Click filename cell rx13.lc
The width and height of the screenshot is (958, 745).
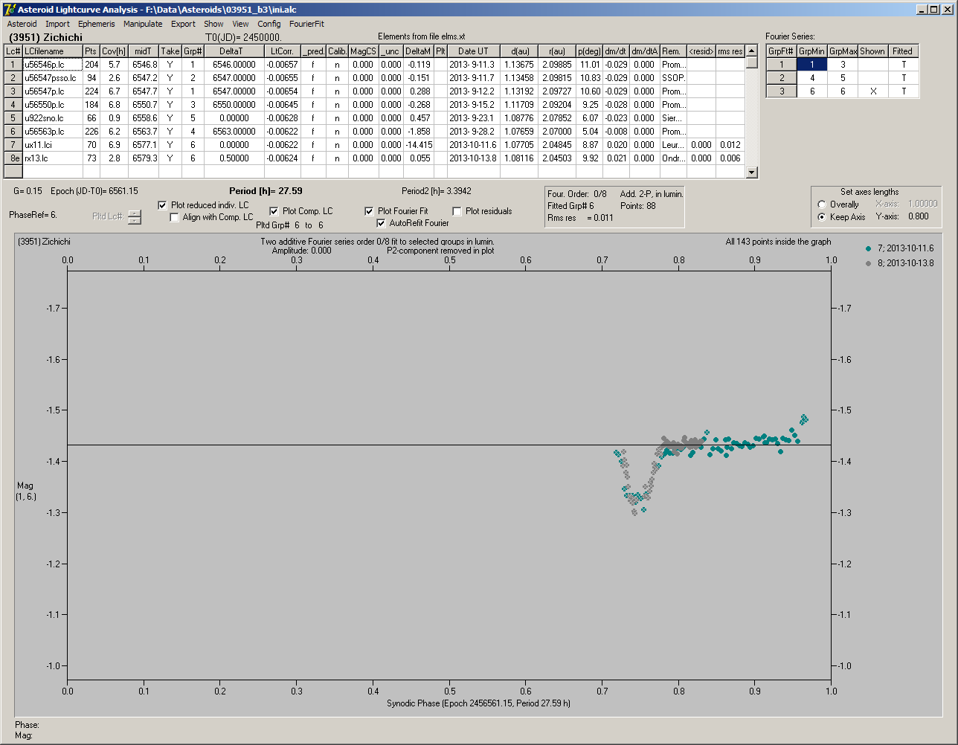[x=52, y=158]
